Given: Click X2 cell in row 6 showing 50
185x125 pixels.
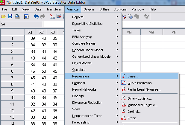Looking at the screenshot, I should tap(41, 71).
